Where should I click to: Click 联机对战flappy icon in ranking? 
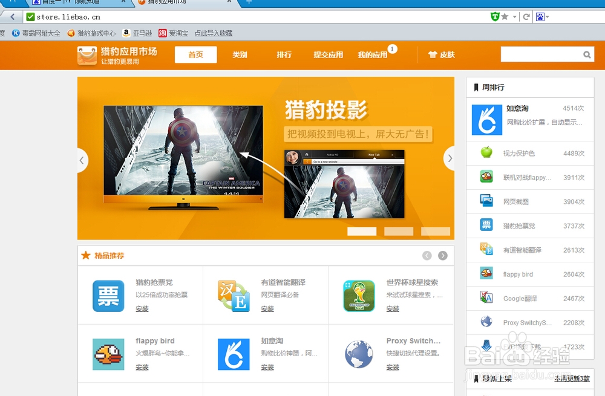(486, 177)
